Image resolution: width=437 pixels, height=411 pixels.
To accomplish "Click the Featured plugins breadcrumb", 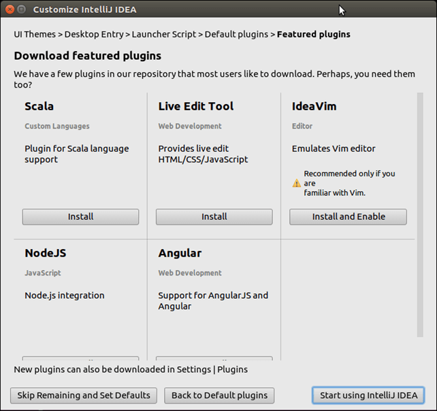I will (314, 34).
